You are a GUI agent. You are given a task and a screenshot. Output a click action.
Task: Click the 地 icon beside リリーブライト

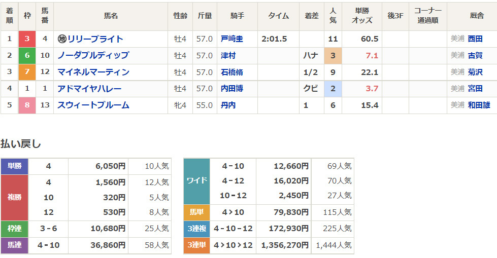click(x=62, y=39)
